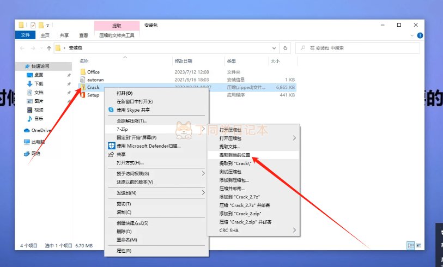
Task: Click the Setup application icon
Action: 83,95
